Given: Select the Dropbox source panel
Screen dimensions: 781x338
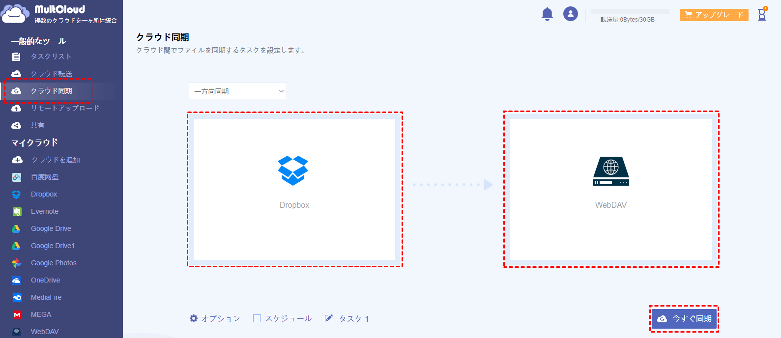Looking at the screenshot, I should click(x=294, y=189).
